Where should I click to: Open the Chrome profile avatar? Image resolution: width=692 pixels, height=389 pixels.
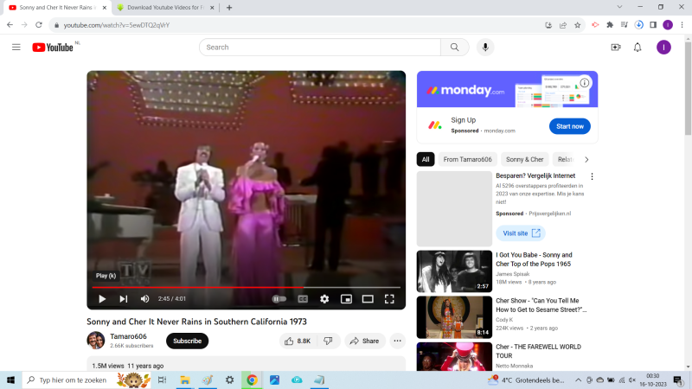coord(668,25)
